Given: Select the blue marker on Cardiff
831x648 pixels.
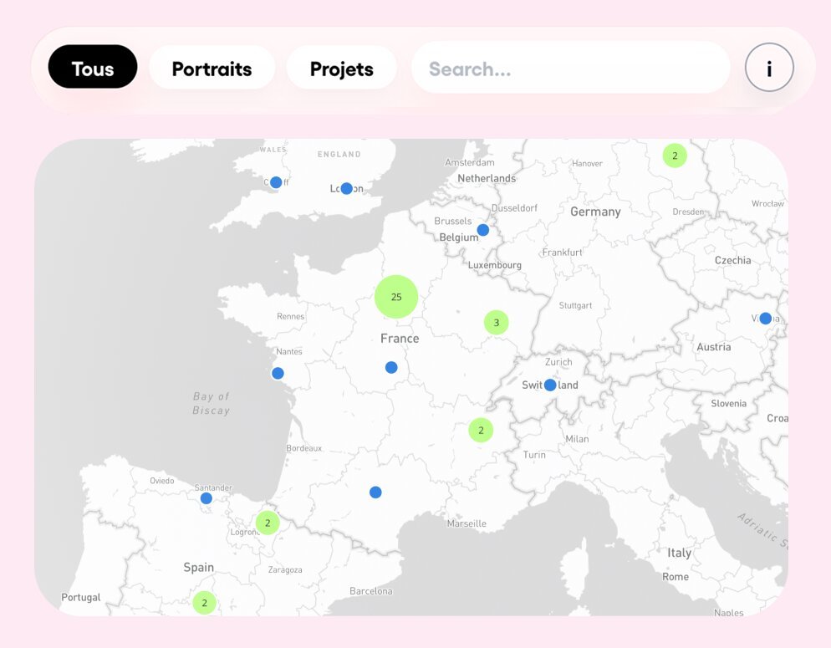Looking at the screenshot, I should pyautogui.click(x=276, y=182).
